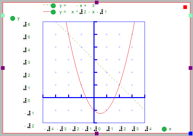Select the legend text y = x ^ 2 - x - 1
Screen dimensions: 193x136
point(83,12)
